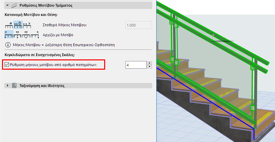Expand the Ταξινόμηση και Ιδιότητες panel
Screen dimensions: 275x142
pos(7,86)
